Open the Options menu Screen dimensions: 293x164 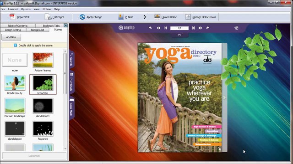pos(26,9)
